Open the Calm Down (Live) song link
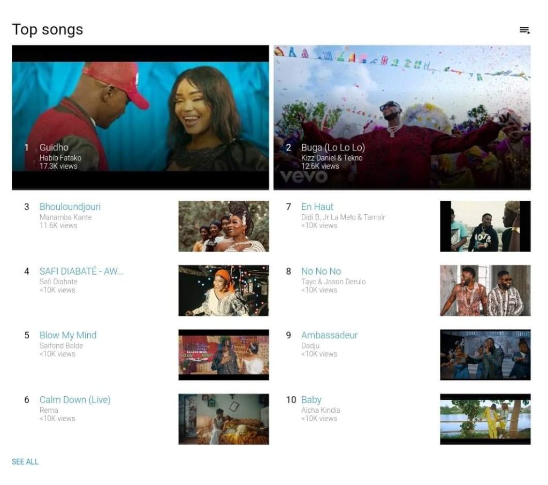The height and width of the screenshot is (485, 548). 75,400
